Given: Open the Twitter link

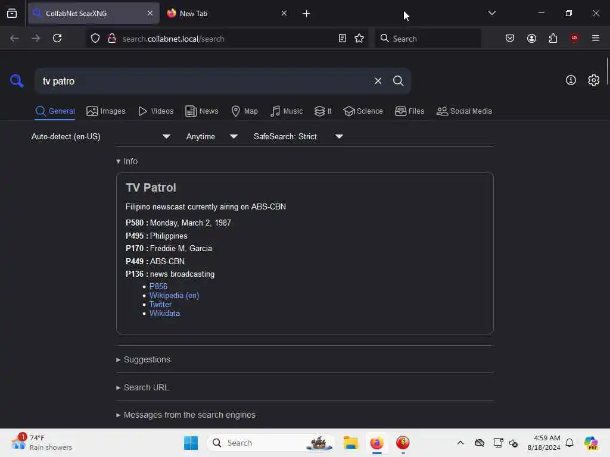Looking at the screenshot, I should (160, 304).
